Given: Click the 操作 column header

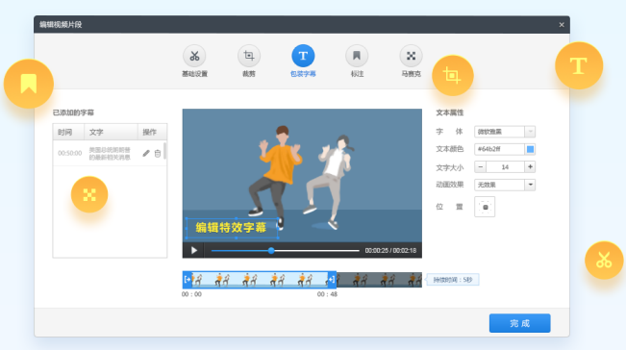Looking at the screenshot, I should pyautogui.click(x=152, y=132).
